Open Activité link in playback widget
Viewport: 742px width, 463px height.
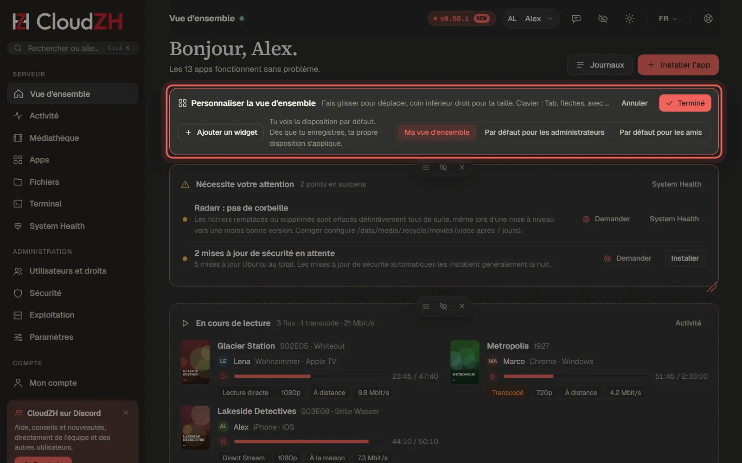coord(688,323)
